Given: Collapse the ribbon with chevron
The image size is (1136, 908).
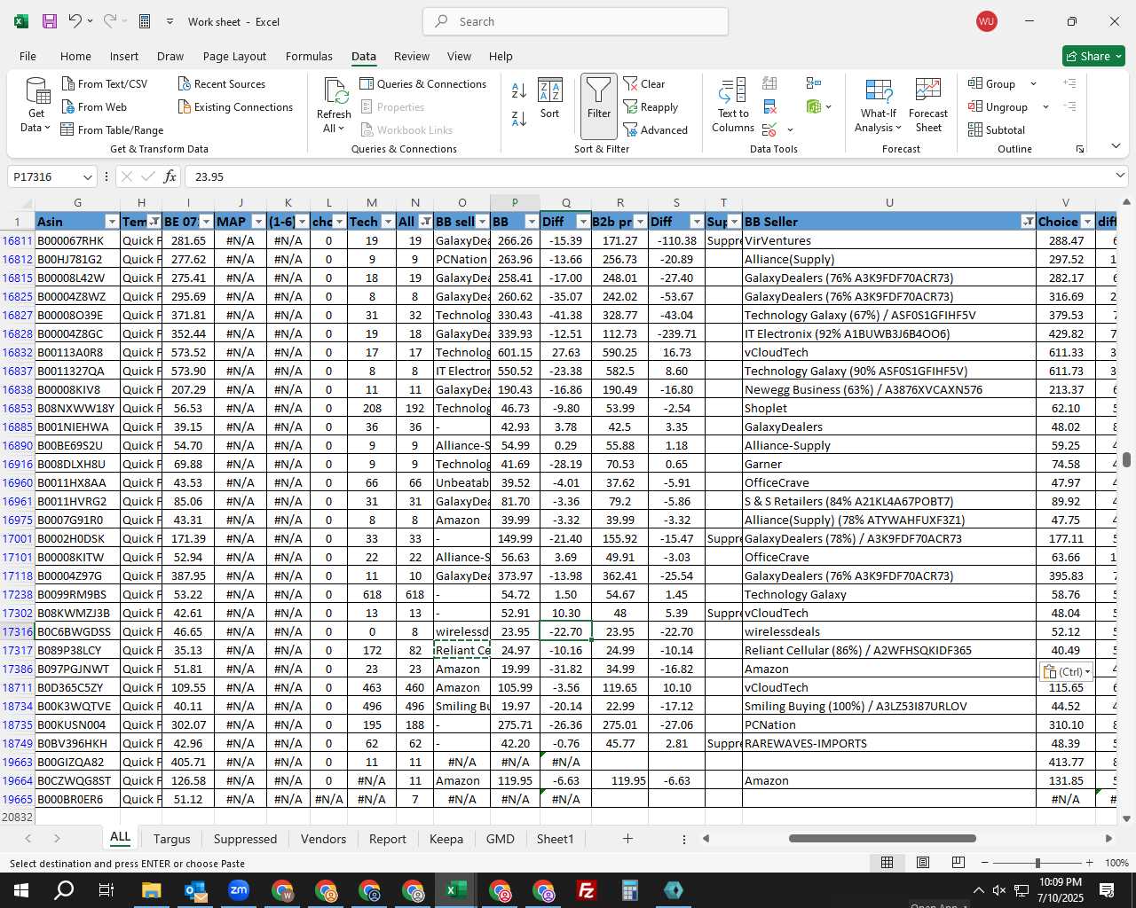Looking at the screenshot, I should [1116, 146].
